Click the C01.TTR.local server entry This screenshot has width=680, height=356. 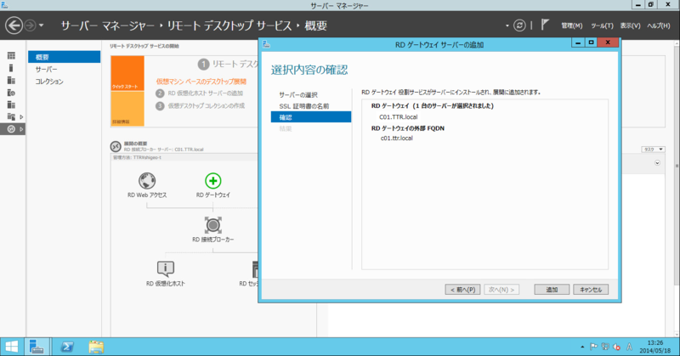398,117
